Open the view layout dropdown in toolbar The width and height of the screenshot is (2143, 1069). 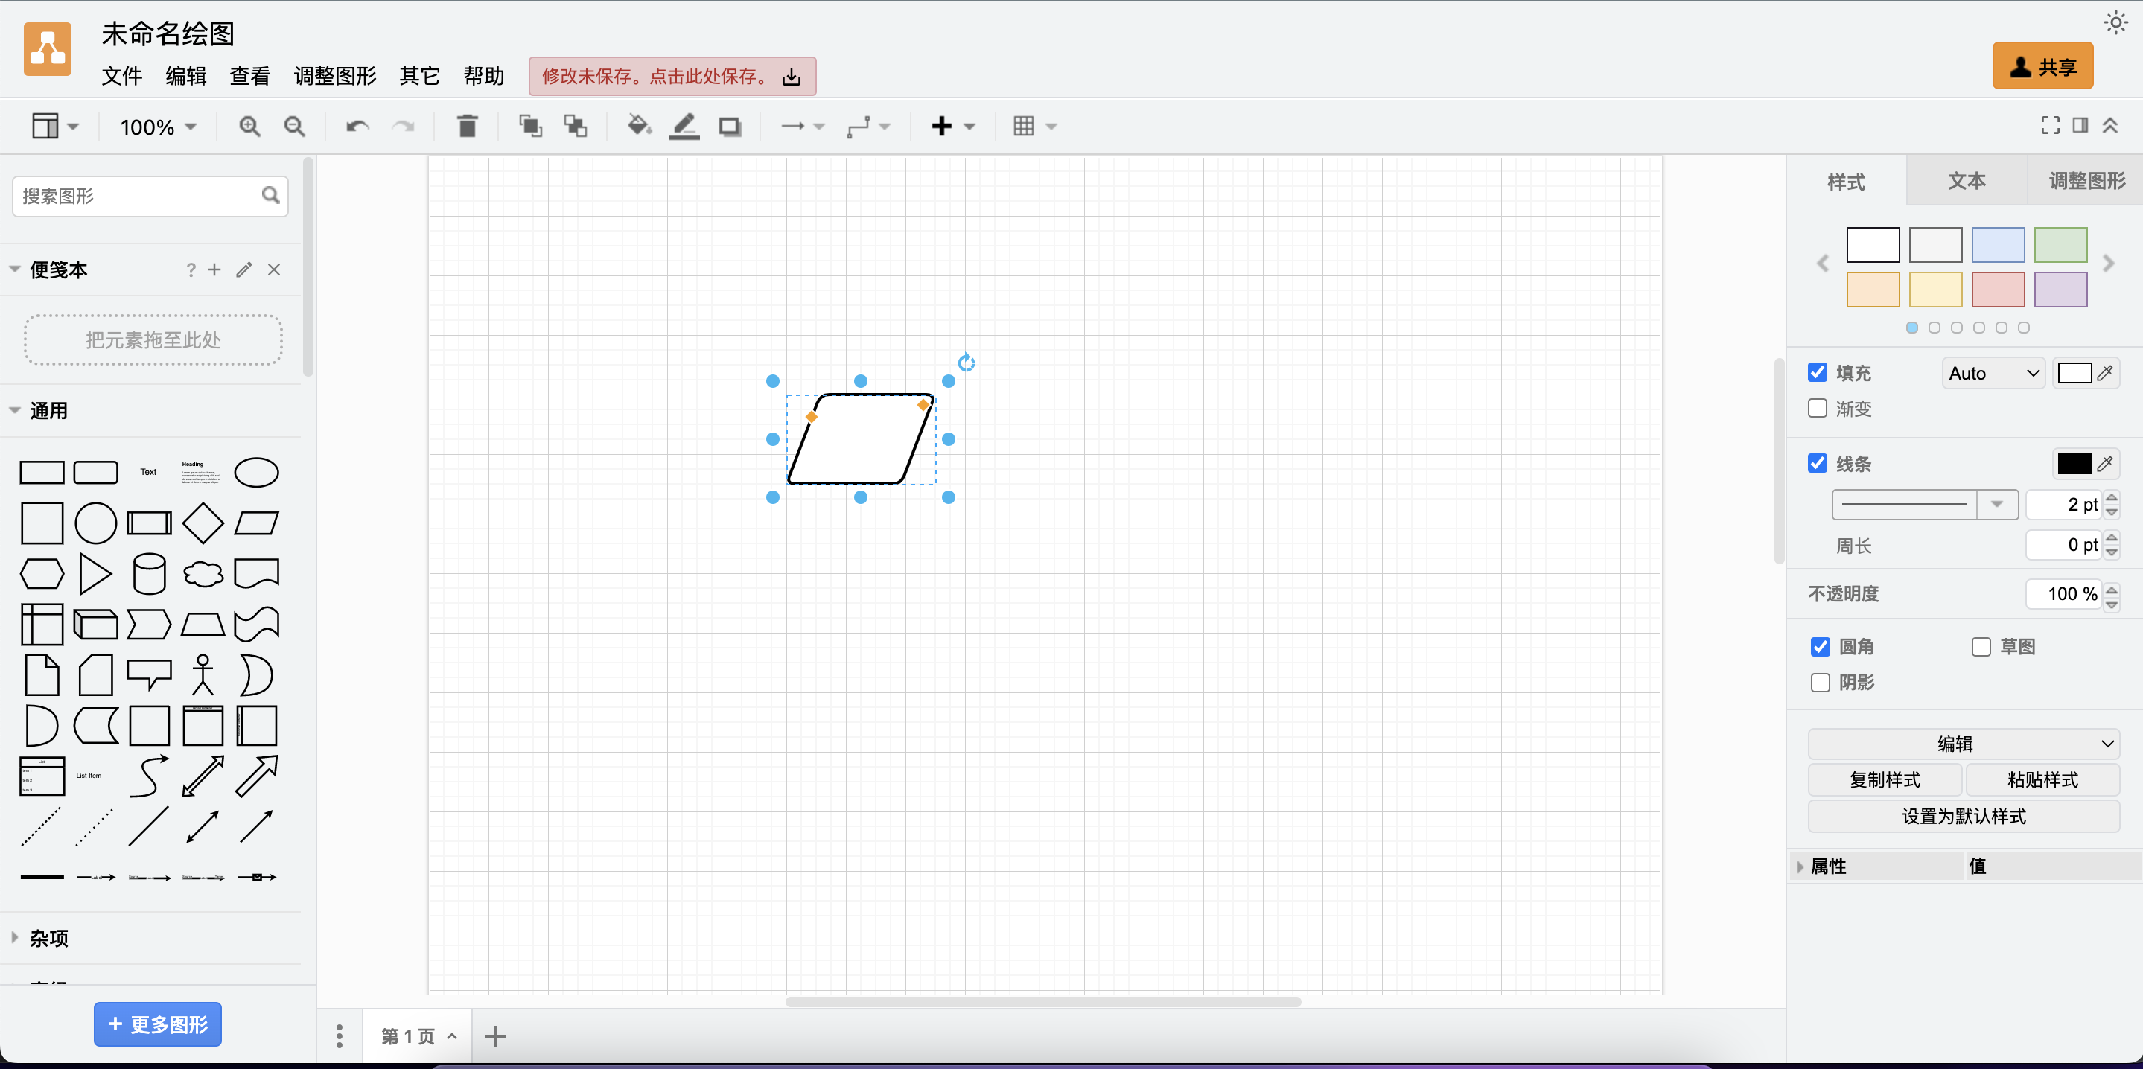point(55,127)
